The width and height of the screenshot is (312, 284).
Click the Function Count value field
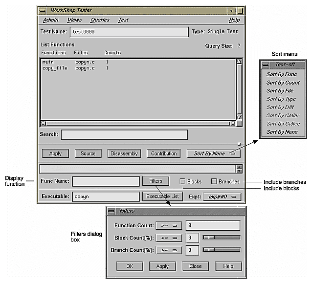[213, 225]
